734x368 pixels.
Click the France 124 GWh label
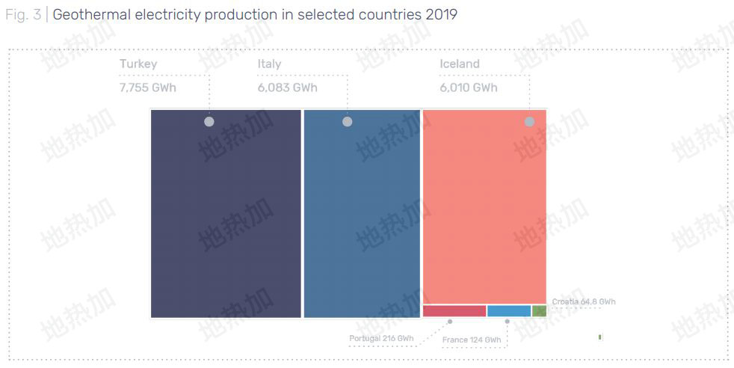point(472,340)
